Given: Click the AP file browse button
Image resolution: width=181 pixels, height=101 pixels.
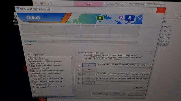Looking at the screenshot, I should pos(89,70).
